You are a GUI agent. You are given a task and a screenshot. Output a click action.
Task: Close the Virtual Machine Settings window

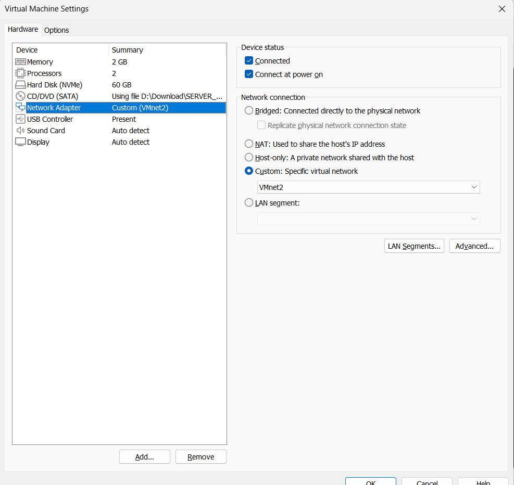(502, 9)
